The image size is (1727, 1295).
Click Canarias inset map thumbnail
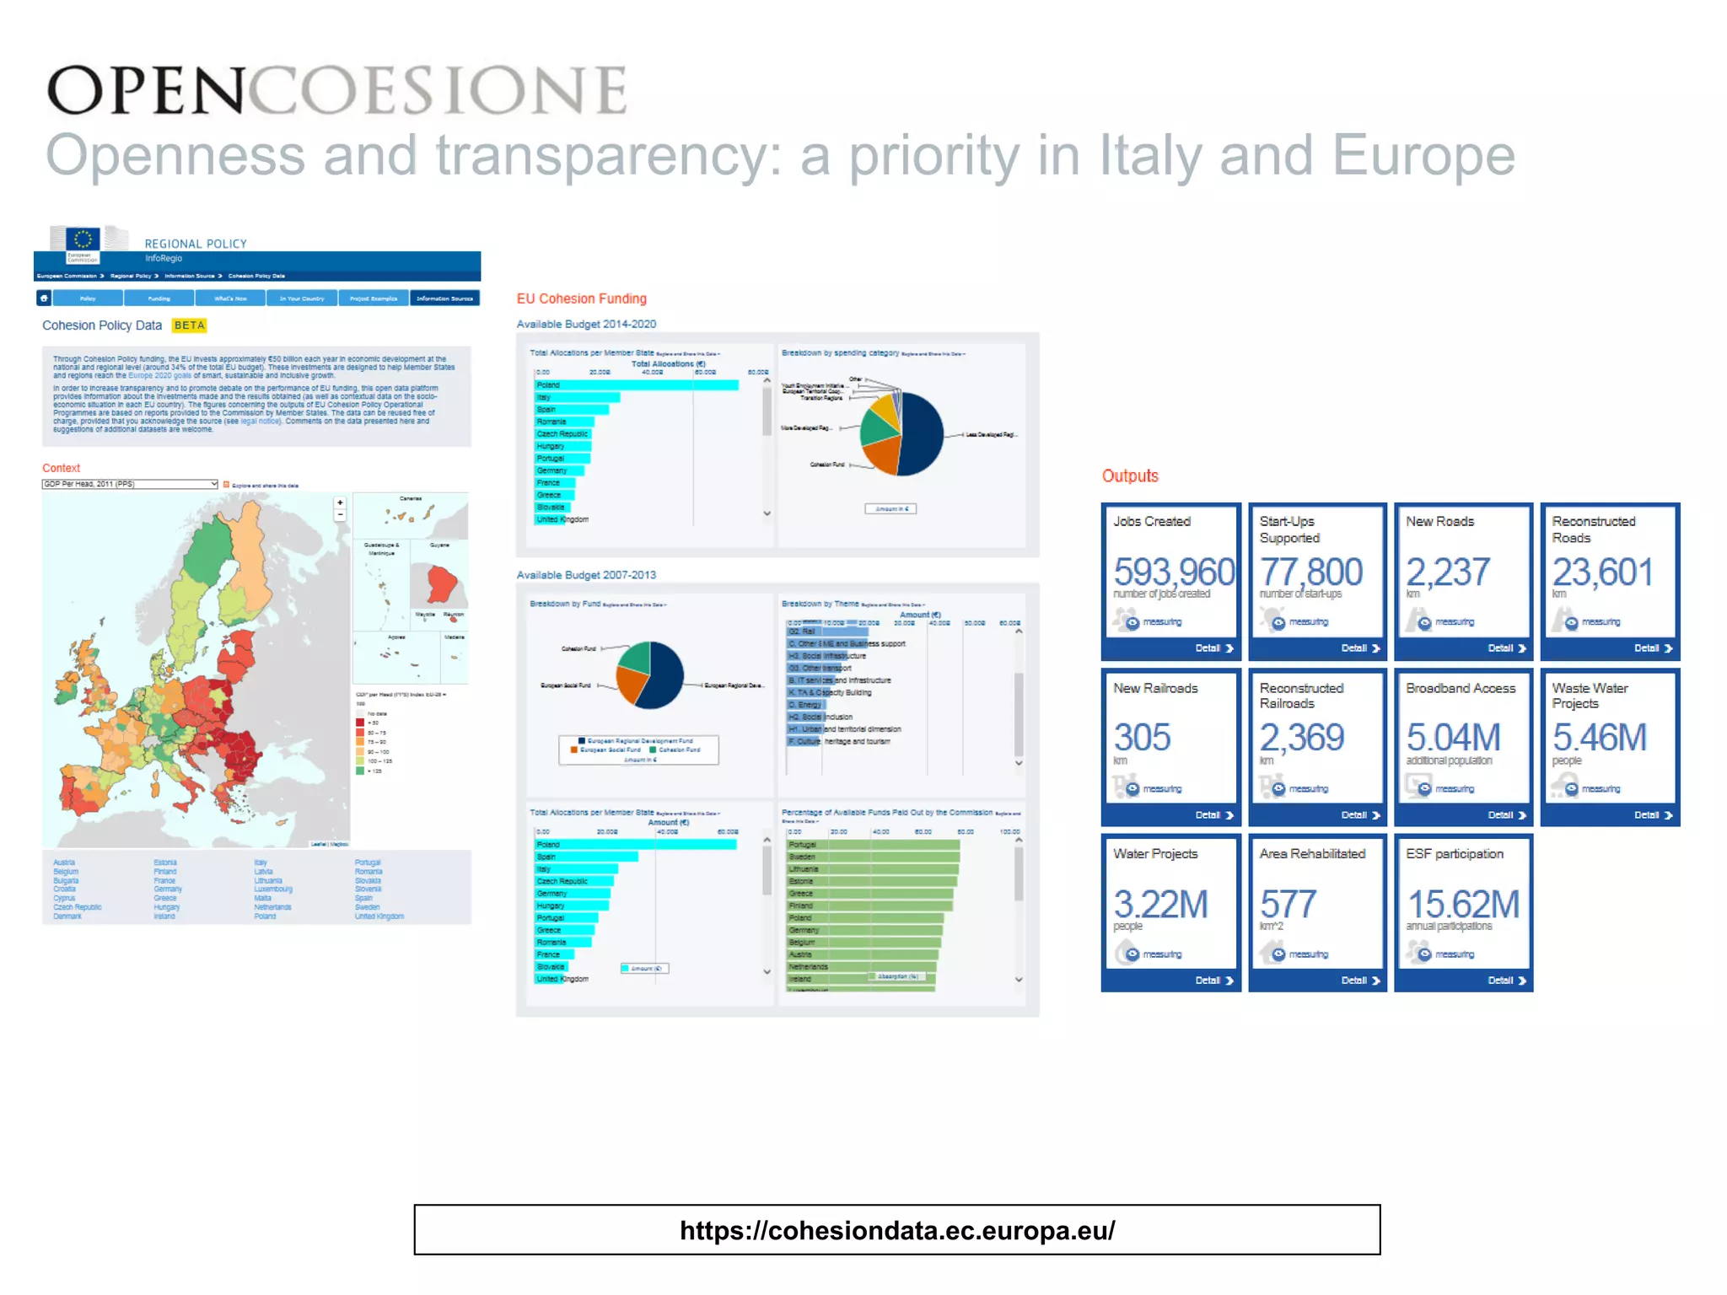click(x=411, y=516)
